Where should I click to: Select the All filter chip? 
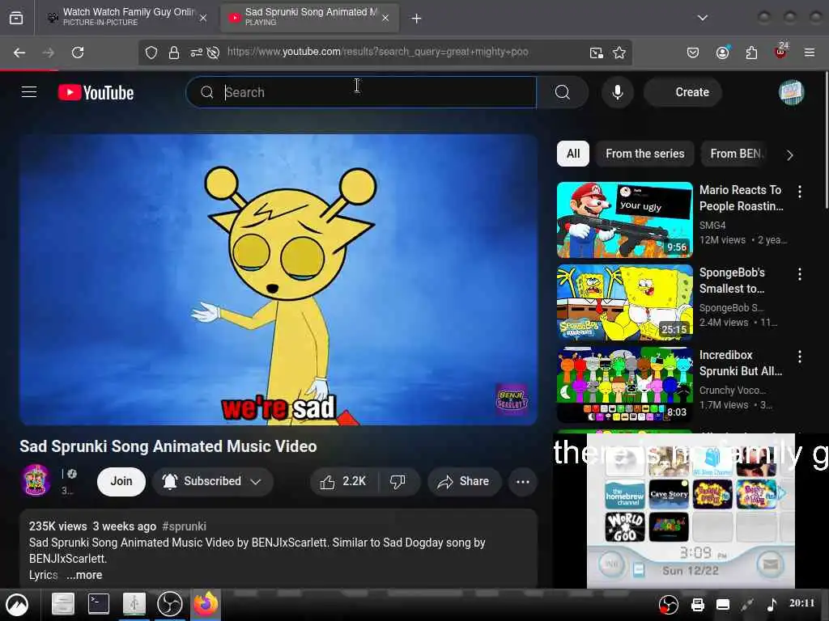(573, 154)
